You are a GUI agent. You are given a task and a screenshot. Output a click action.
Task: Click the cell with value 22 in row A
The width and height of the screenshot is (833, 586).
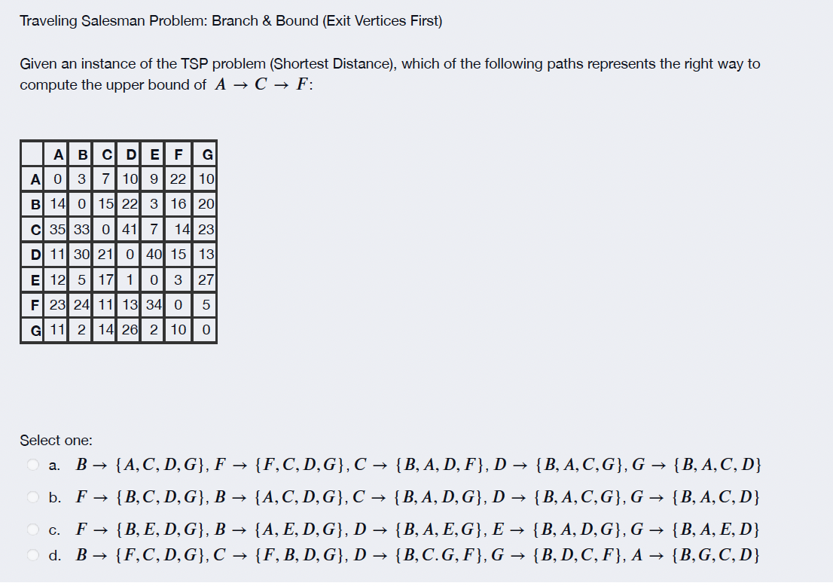178,179
